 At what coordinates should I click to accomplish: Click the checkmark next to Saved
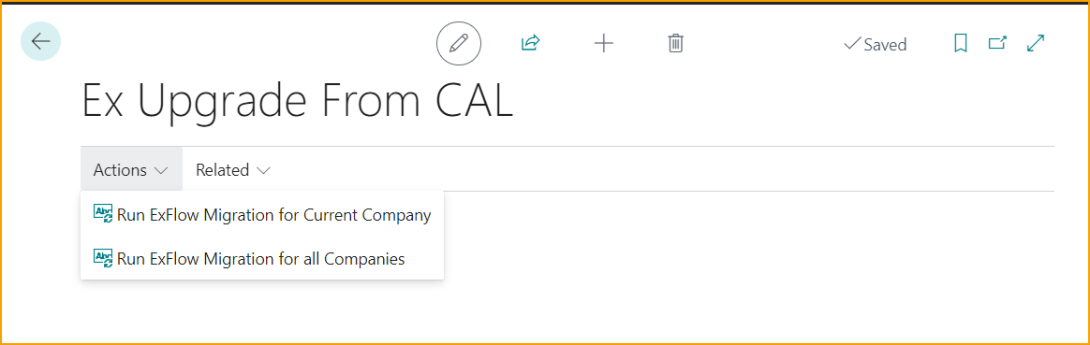[851, 45]
